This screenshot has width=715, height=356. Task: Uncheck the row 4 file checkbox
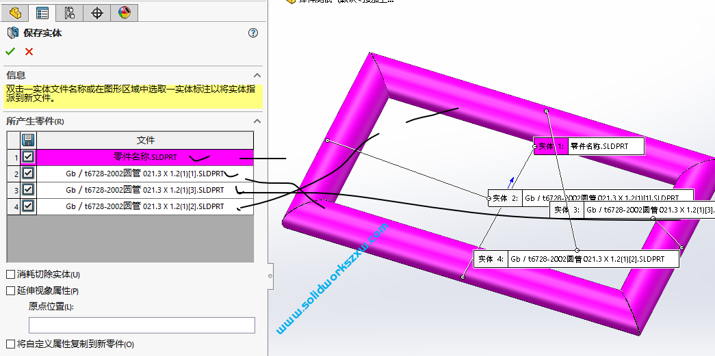coord(28,206)
